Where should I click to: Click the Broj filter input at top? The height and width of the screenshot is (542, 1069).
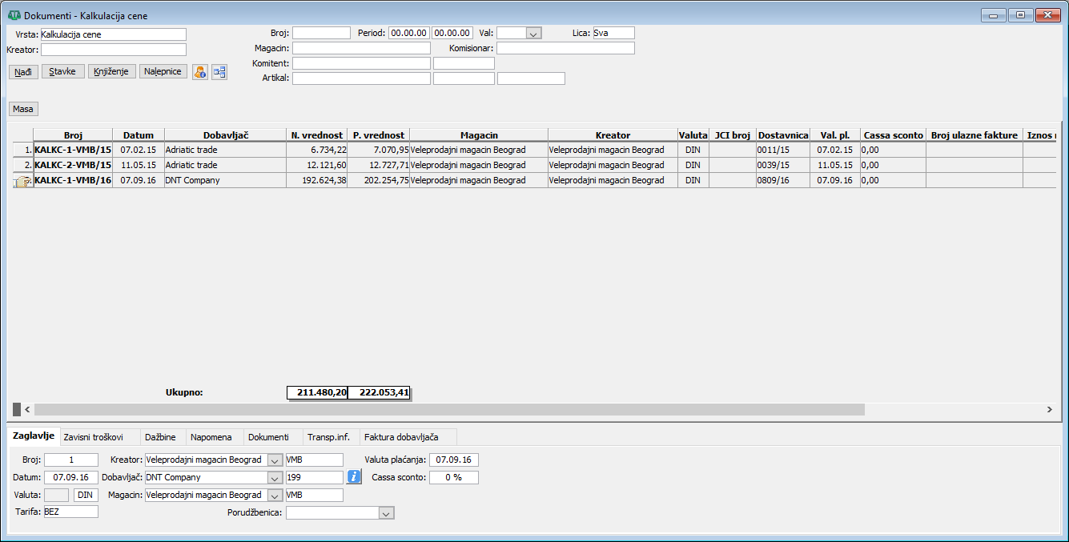coord(321,33)
